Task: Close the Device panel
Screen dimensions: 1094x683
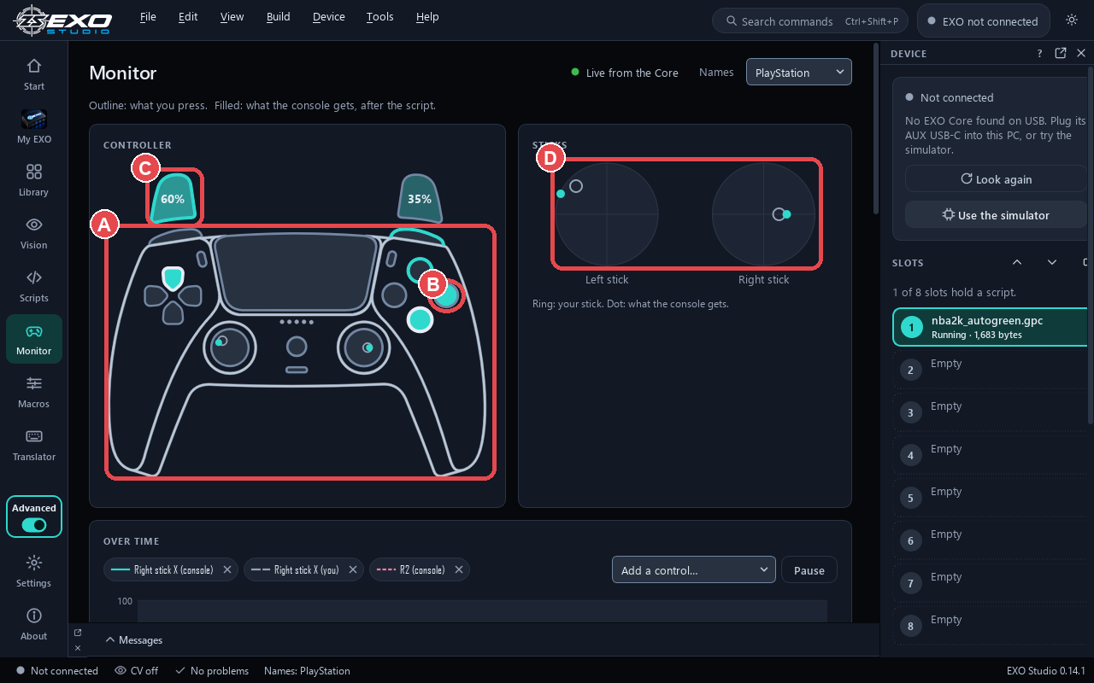Action: (x=1081, y=53)
